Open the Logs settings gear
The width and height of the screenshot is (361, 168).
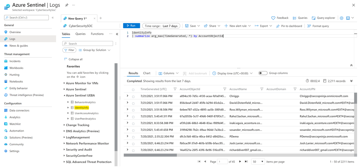(x=341, y=18)
